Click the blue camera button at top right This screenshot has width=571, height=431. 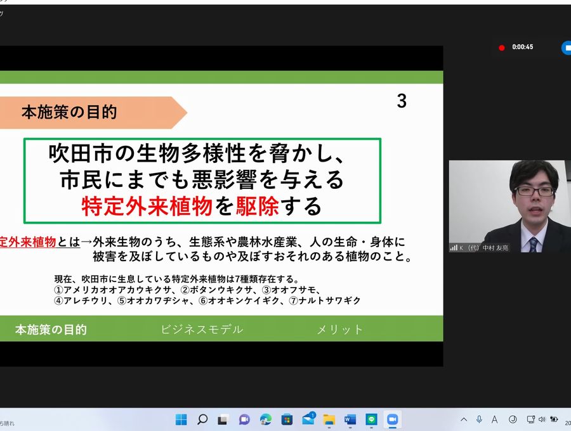[x=566, y=48]
